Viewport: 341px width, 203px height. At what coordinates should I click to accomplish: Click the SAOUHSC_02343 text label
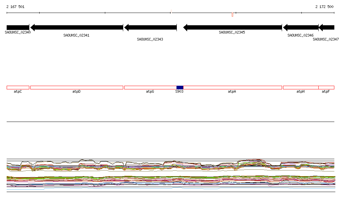pos(150,39)
